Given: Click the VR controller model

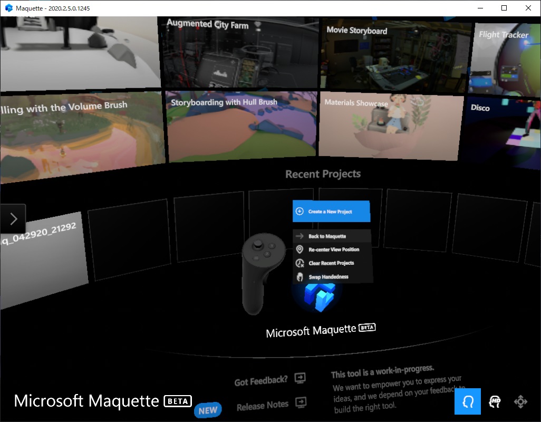Looking at the screenshot, I should (x=263, y=274).
